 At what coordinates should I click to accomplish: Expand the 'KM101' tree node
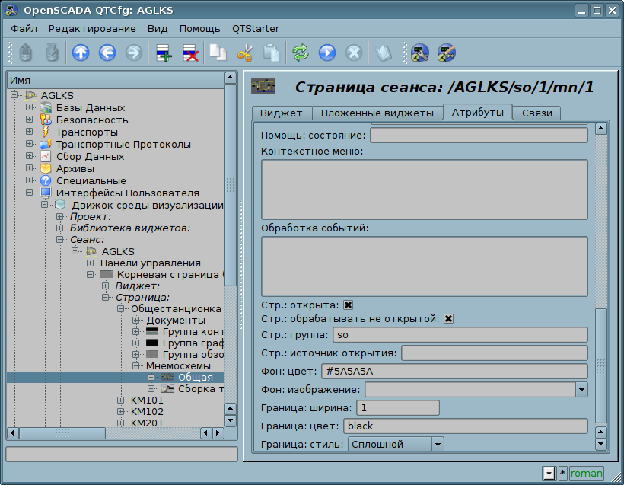pyautogui.click(x=121, y=400)
